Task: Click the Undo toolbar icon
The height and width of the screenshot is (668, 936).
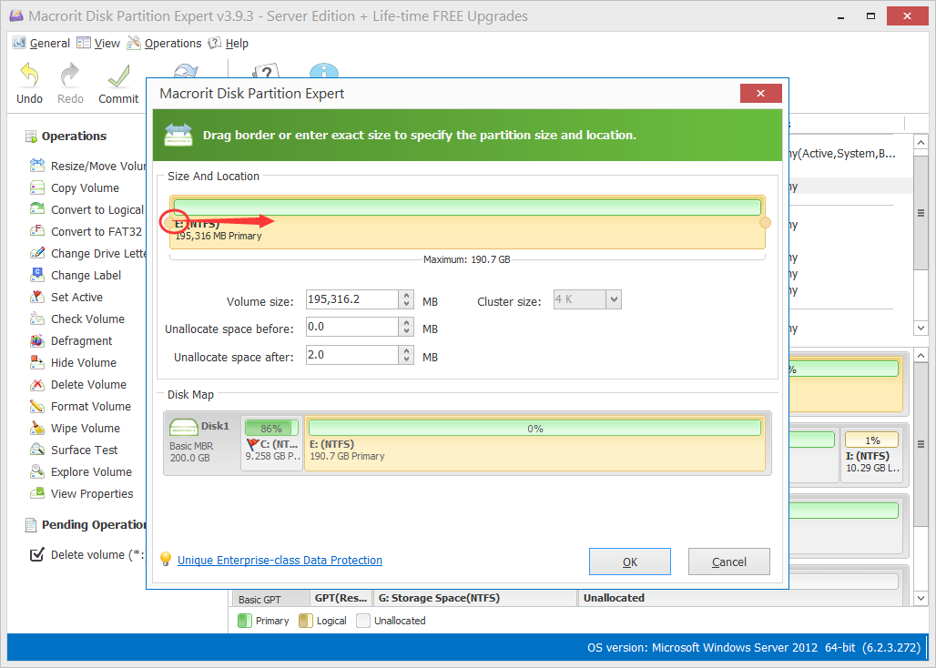Action: click(29, 76)
